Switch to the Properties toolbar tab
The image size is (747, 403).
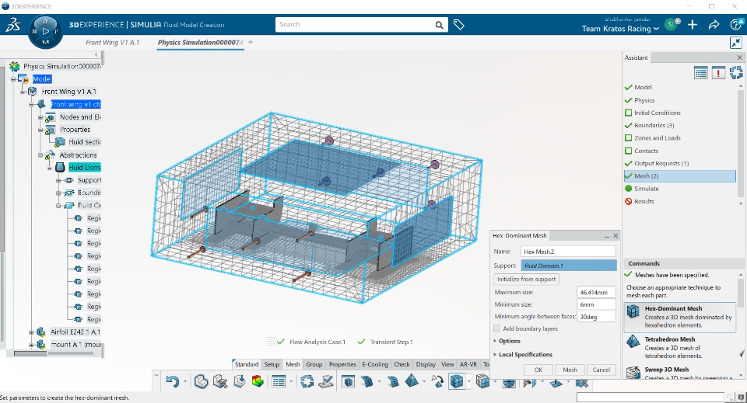[x=342, y=364]
